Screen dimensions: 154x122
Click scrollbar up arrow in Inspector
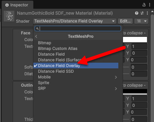(152, 11)
